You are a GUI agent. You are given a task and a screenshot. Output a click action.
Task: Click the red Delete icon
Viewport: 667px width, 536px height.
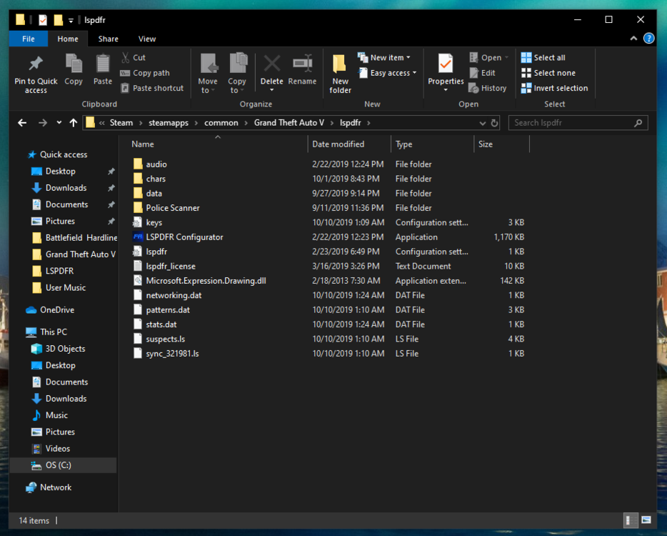271,64
